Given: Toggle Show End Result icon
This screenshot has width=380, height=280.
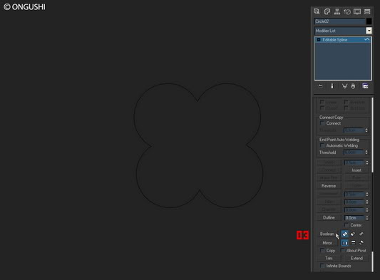Looking at the screenshot, I should pyautogui.click(x=332, y=86).
